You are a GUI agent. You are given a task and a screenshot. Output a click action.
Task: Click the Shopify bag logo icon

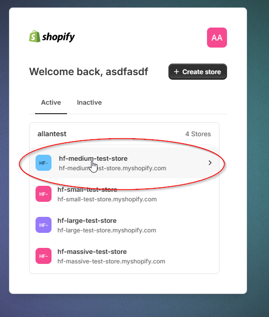[34, 37]
